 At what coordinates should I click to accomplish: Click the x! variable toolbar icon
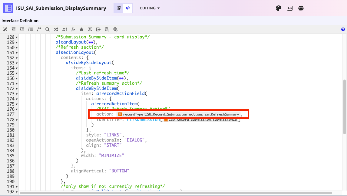point(64,29)
